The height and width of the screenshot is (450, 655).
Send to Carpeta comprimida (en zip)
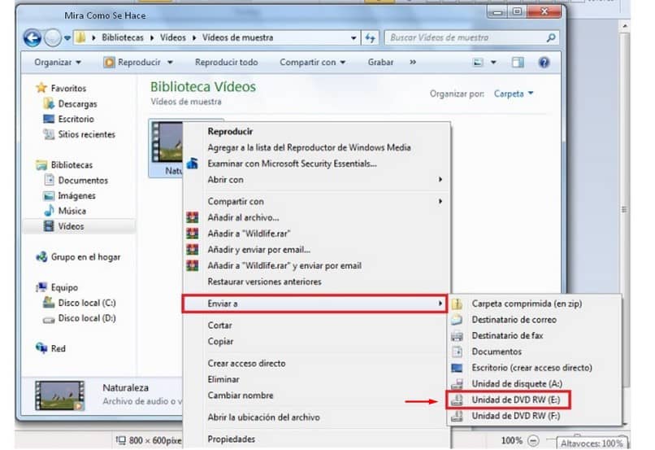(534, 304)
